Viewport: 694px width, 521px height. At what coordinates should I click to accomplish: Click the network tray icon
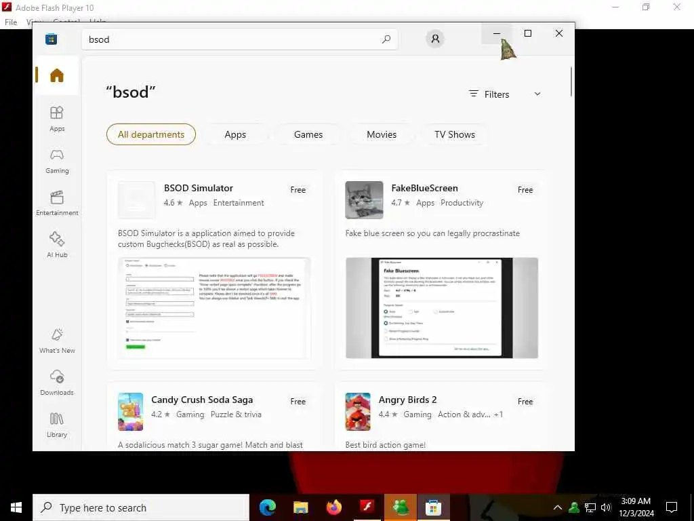point(590,507)
